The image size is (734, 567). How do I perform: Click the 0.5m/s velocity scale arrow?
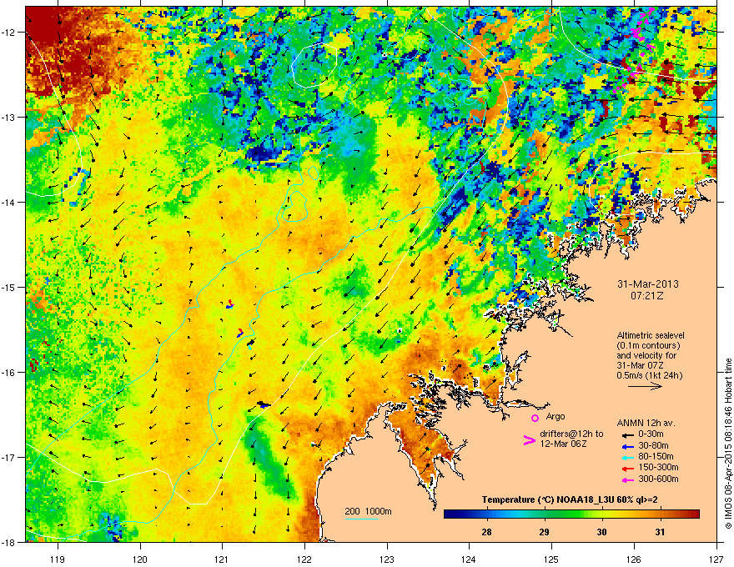(645, 386)
